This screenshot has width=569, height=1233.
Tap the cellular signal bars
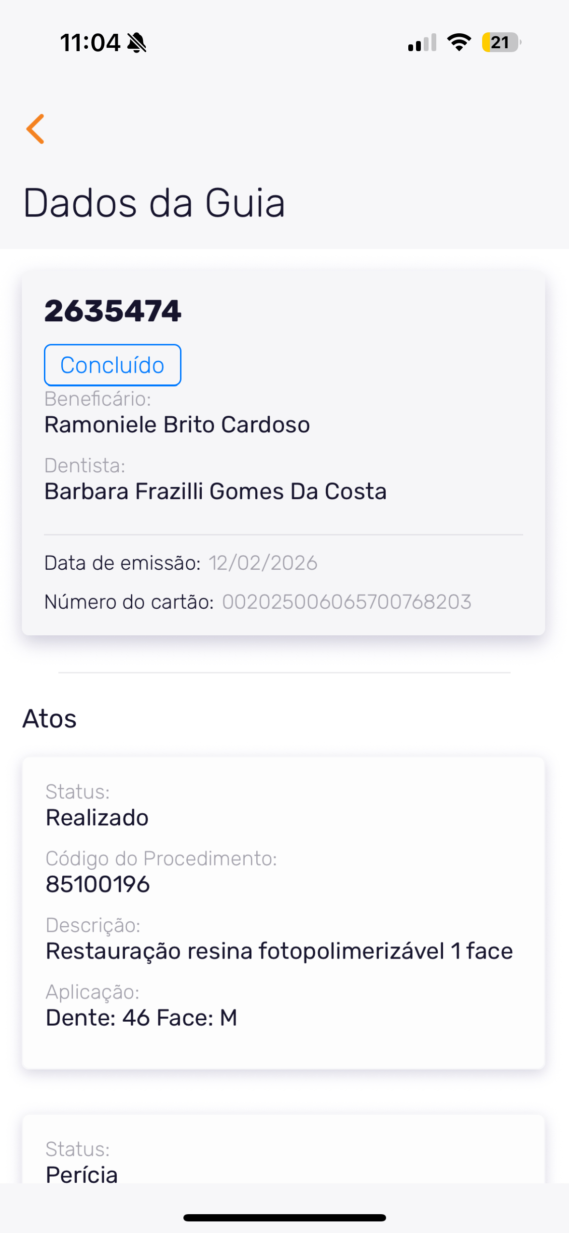[x=422, y=42]
